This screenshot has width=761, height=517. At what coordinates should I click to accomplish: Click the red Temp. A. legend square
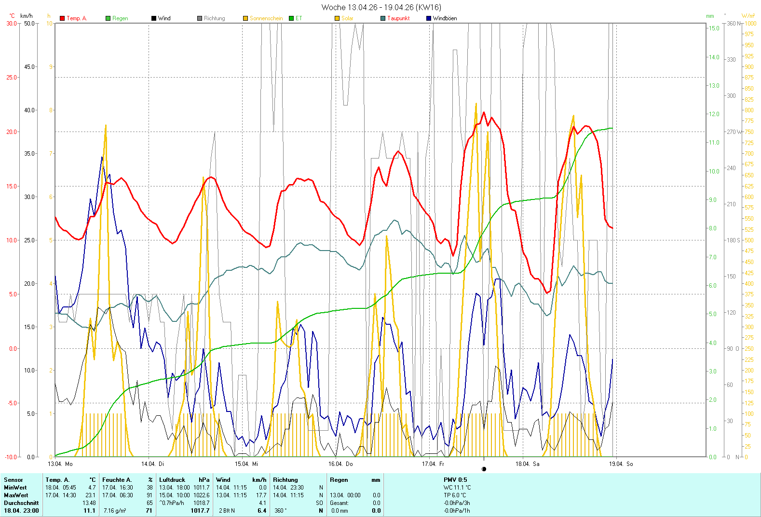pos(62,18)
